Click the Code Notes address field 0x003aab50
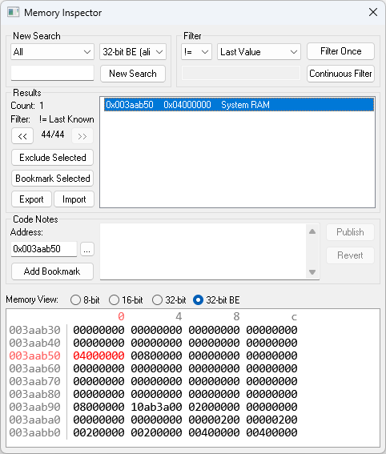 (44, 249)
